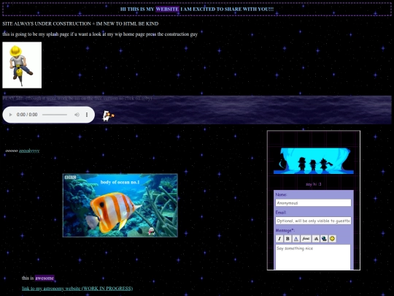Click the small sprite inside ocean picture
Viewport: 394px width, 296px height.
(151, 230)
